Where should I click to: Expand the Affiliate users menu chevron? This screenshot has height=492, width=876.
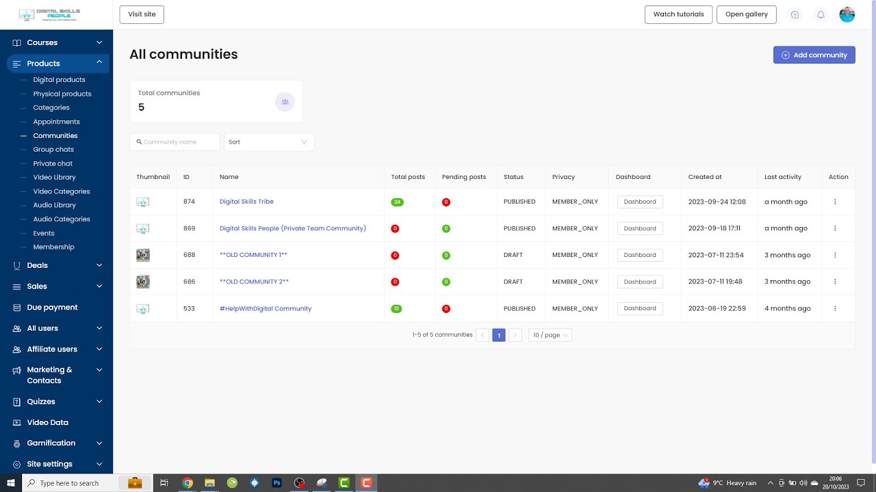click(99, 349)
